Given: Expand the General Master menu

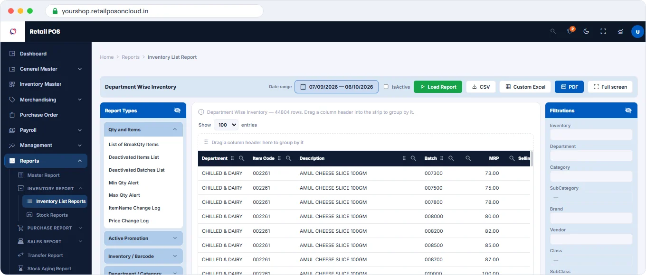Looking at the screenshot, I should (x=46, y=69).
